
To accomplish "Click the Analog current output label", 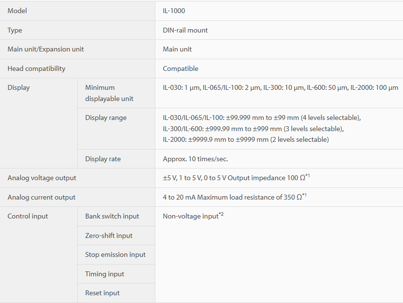I will tap(41, 197).
